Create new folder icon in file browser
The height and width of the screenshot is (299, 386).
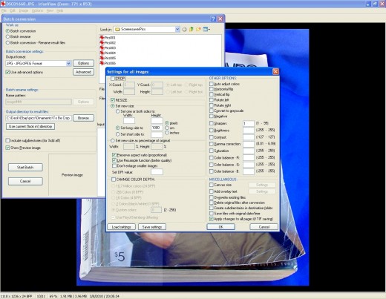click(198, 29)
